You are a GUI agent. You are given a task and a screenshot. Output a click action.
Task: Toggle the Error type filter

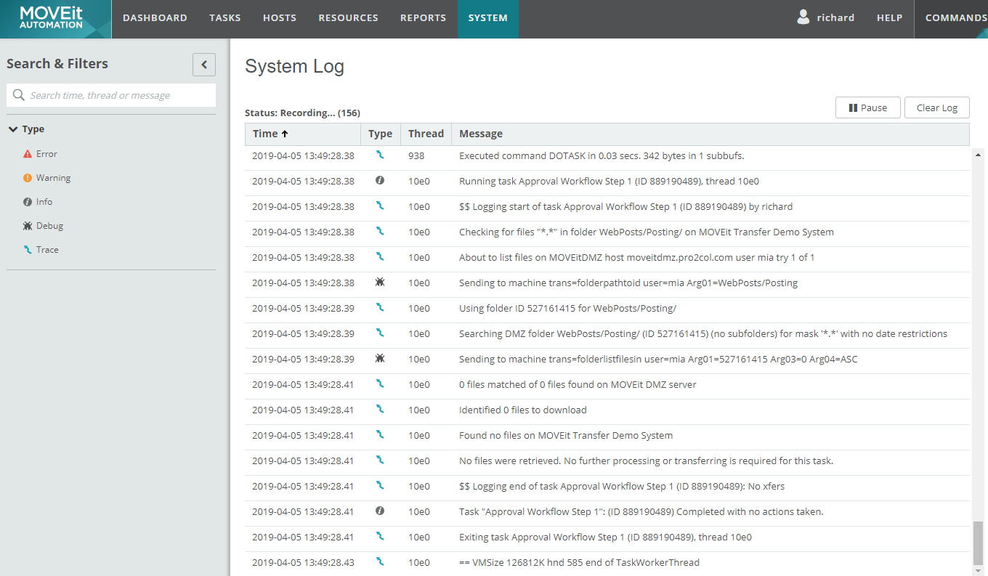click(x=46, y=154)
